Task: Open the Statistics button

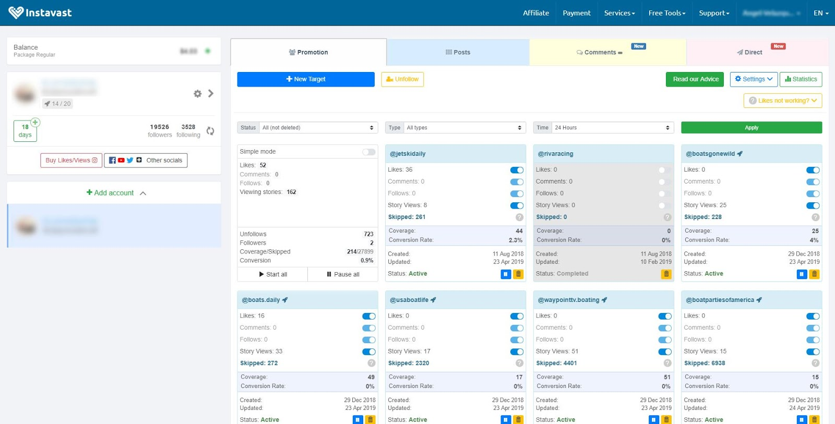Action: (x=801, y=79)
